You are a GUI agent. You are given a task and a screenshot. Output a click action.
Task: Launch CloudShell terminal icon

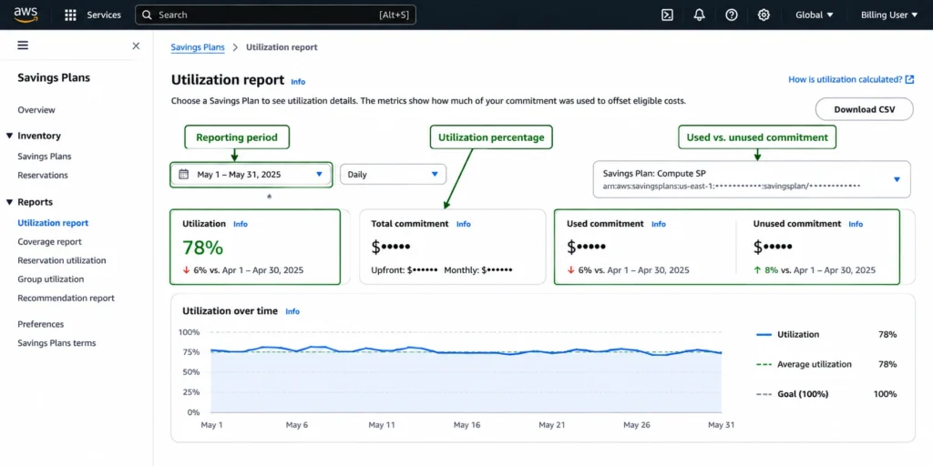668,15
